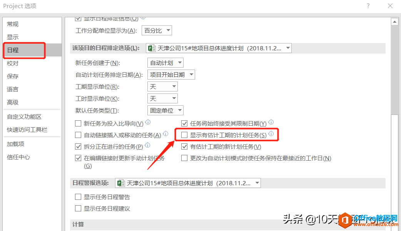Click the Project file icon in 日程警报选项 dropdown
Image resolution: width=401 pixels, height=231 pixels.
121,183
